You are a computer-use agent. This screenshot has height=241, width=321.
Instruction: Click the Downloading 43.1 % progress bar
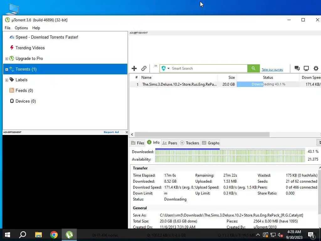point(268,84)
